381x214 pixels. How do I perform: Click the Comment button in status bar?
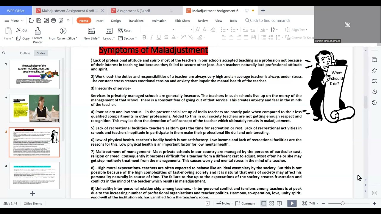click(x=245, y=204)
